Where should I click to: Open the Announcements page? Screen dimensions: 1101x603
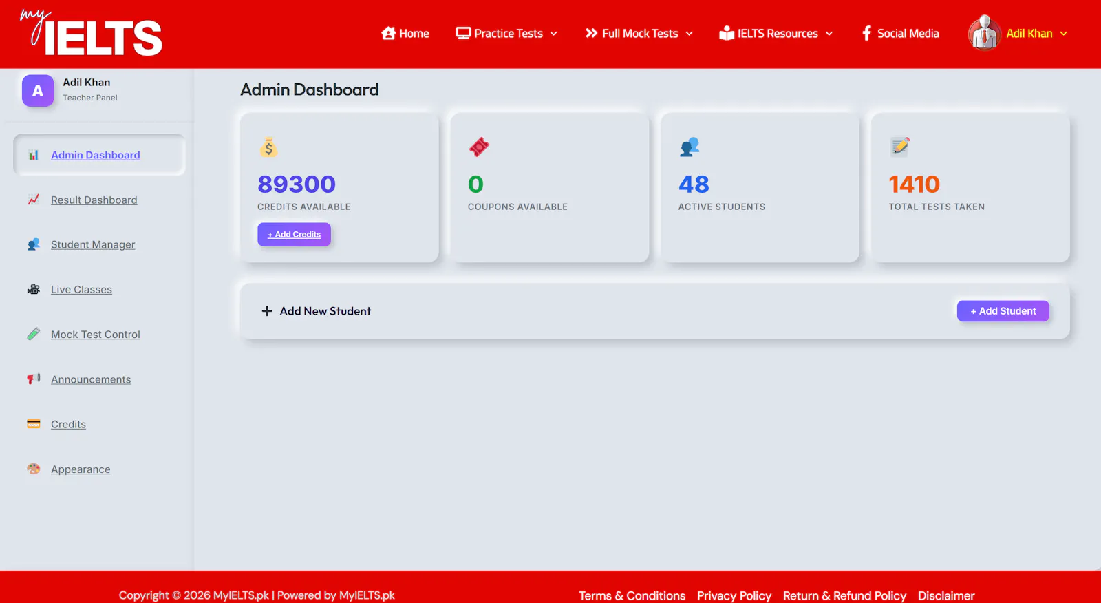pos(91,379)
